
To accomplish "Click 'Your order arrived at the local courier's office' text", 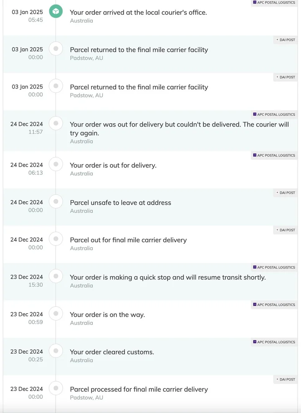I will point(138,13).
